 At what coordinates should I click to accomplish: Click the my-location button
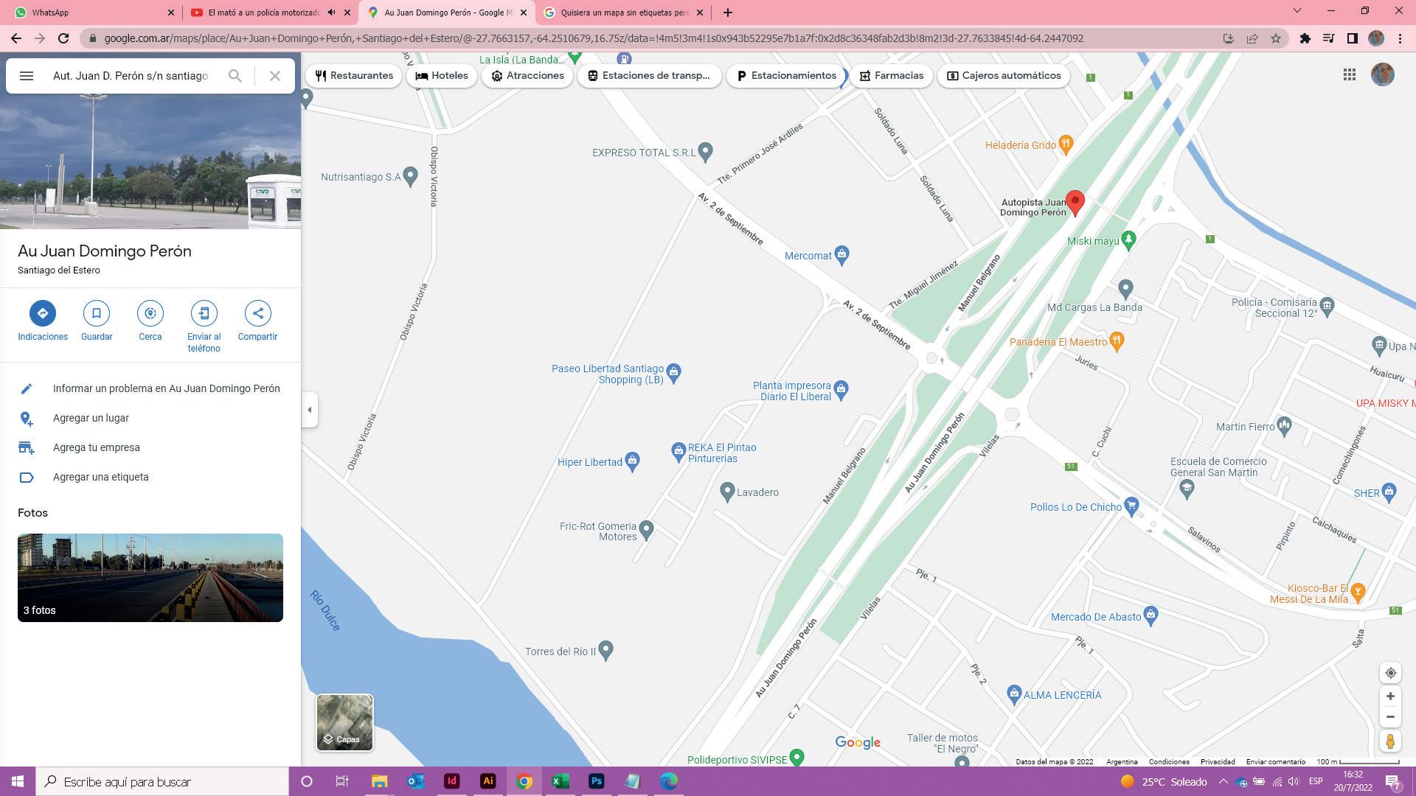[1390, 673]
